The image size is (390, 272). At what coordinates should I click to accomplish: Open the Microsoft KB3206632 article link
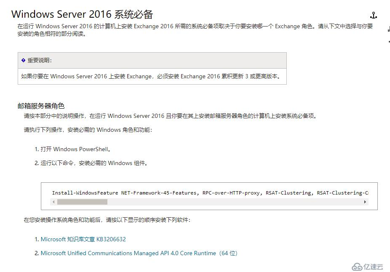[83, 239]
